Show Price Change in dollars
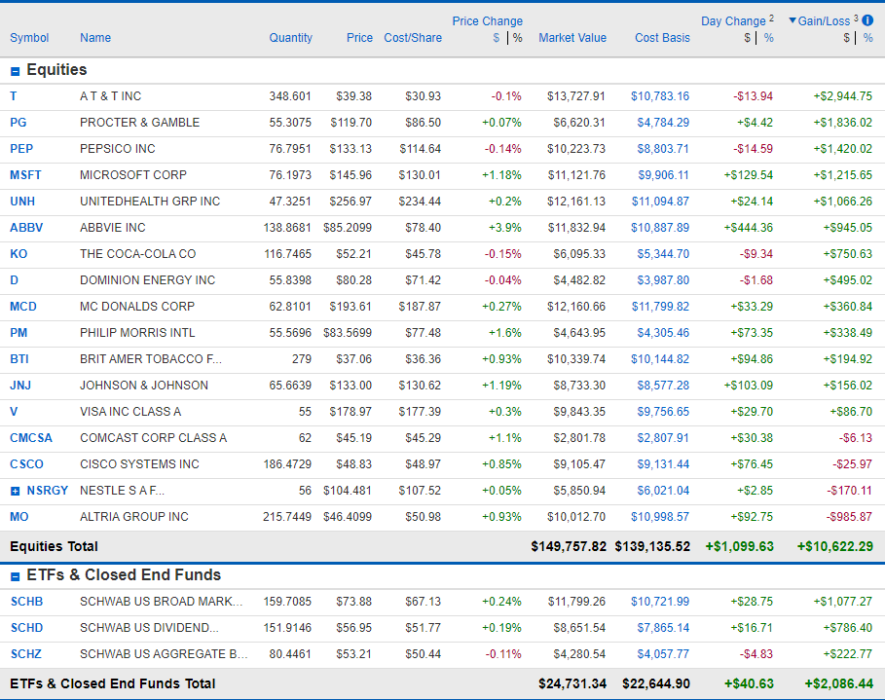The width and height of the screenshot is (885, 700). pyautogui.click(x=497, y=38)
